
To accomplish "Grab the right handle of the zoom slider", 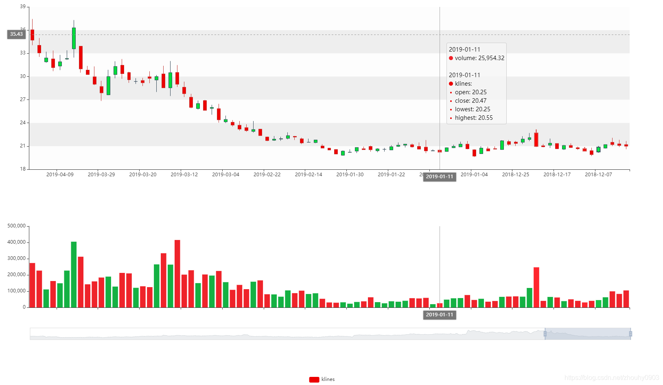I will point(630,334).
